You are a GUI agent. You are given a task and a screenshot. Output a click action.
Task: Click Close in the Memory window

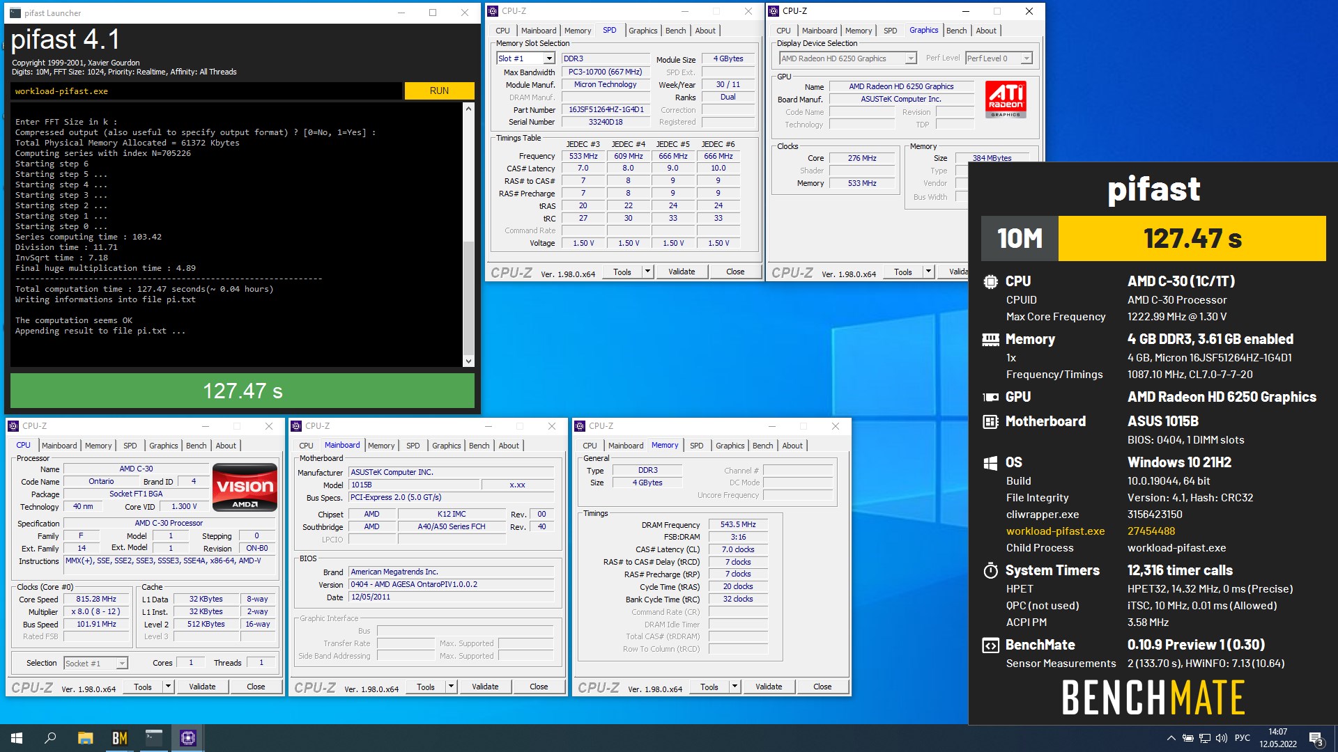point(822,687)
